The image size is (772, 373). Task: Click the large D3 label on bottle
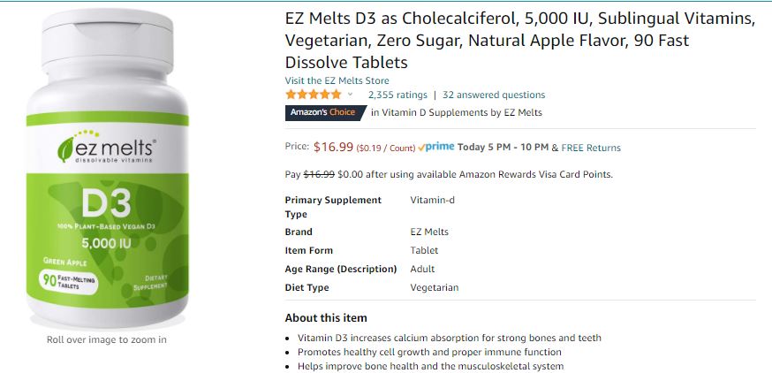click(x=106, y=204)
